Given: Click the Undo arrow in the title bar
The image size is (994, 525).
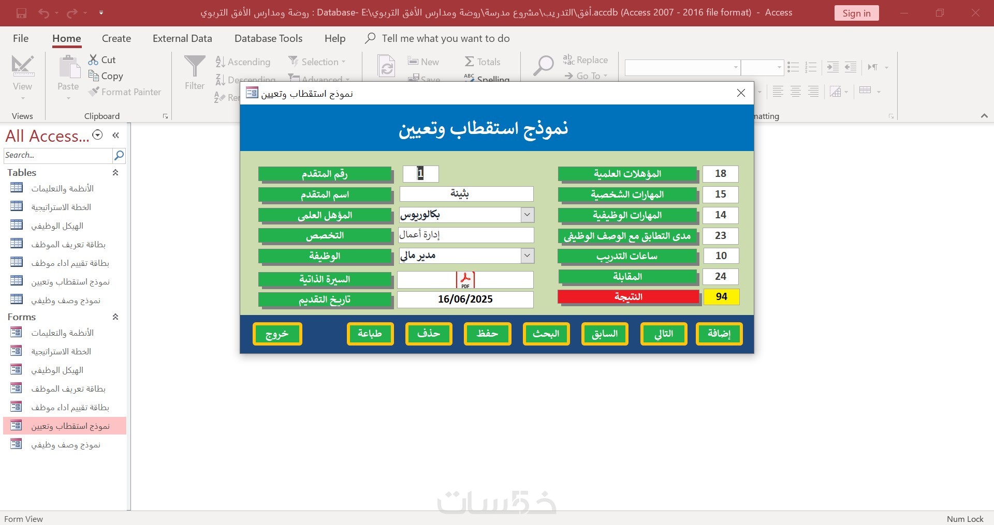Looking at the screenshot, I should click(x=43, y=13).
